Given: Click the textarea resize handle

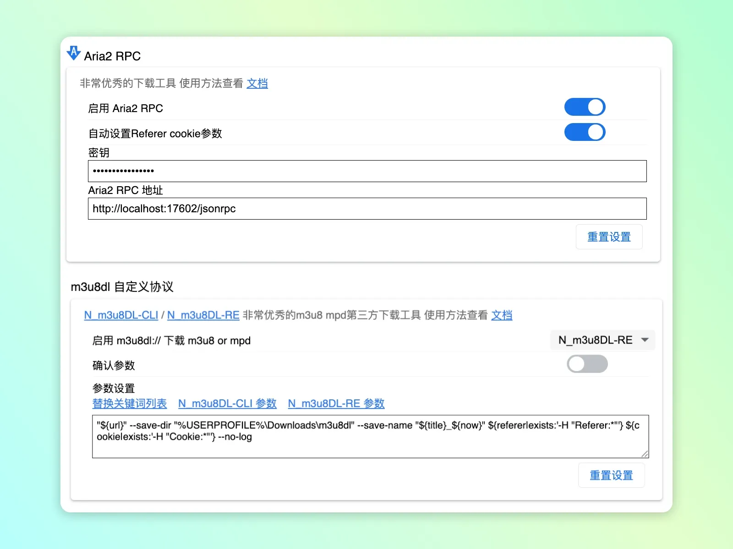Looking at the screenshot, I should click(645, 453).
